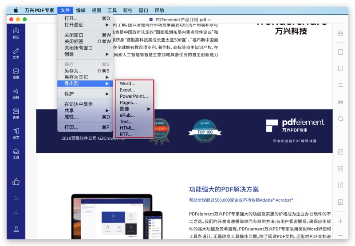The image size is (355, 246).
Task: Choose 另存为... menu item
Action: 85,71
